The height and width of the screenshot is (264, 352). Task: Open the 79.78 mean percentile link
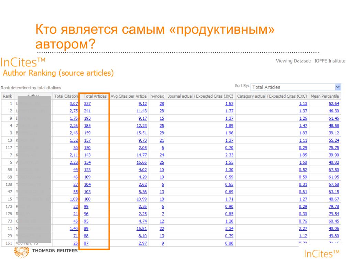[334, 207]
